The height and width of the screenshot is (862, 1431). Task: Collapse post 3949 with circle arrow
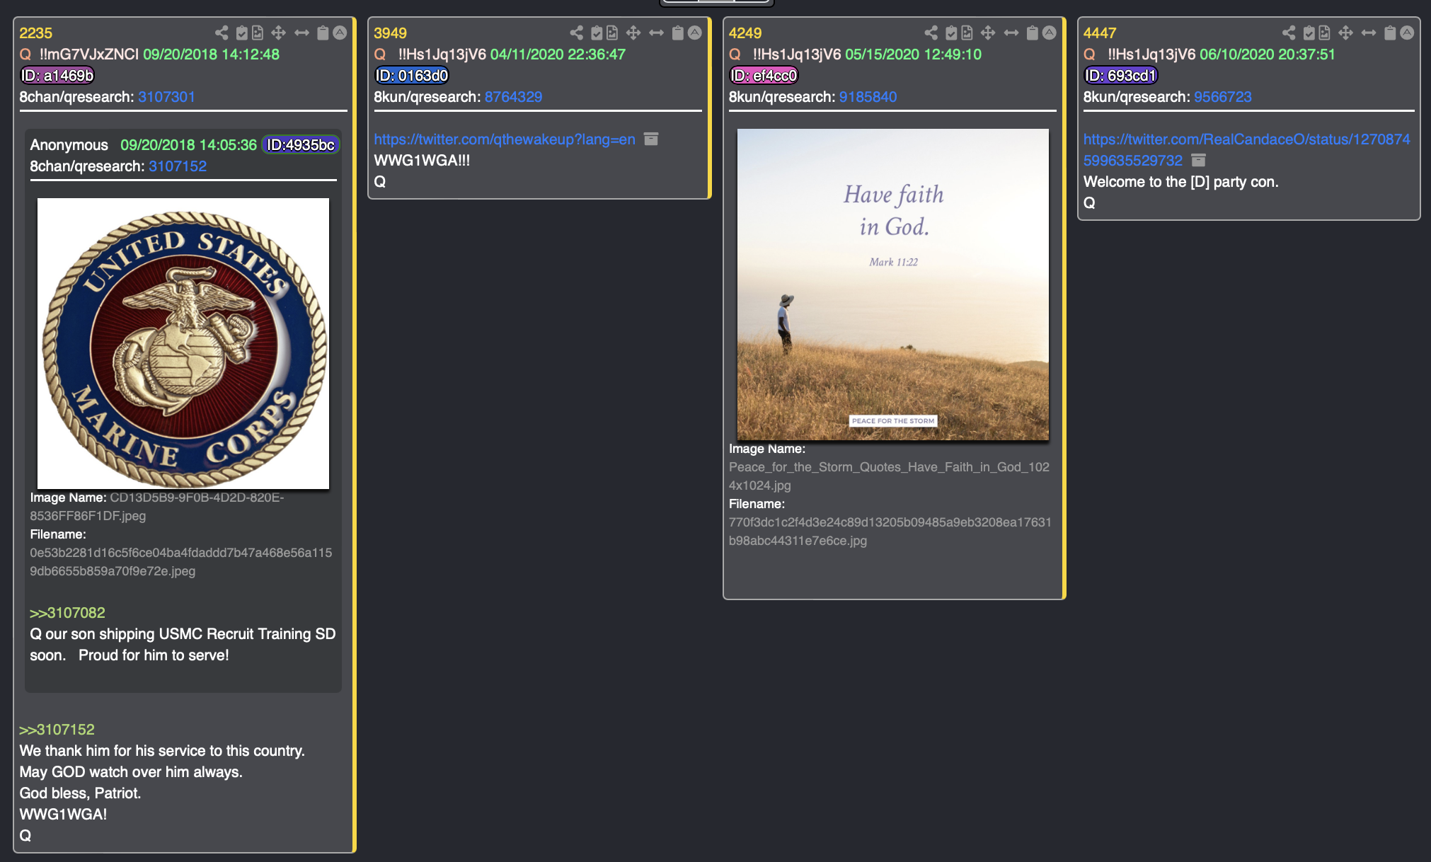[695, 33]
